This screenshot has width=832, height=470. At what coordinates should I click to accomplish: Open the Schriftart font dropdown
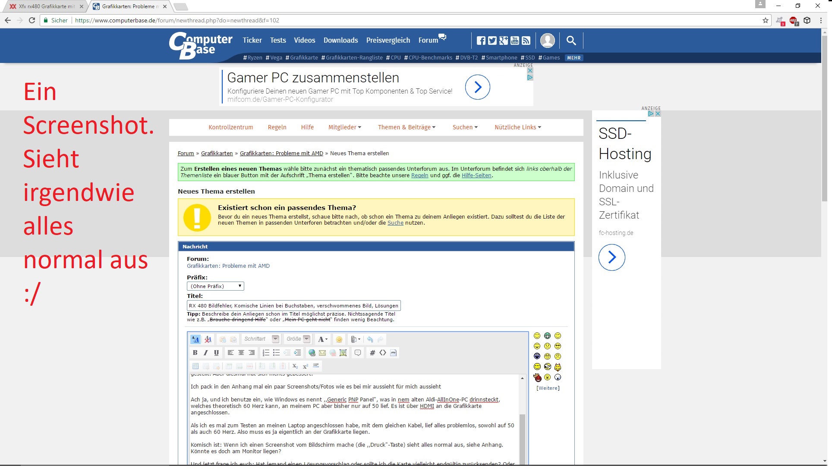(261, 339)
